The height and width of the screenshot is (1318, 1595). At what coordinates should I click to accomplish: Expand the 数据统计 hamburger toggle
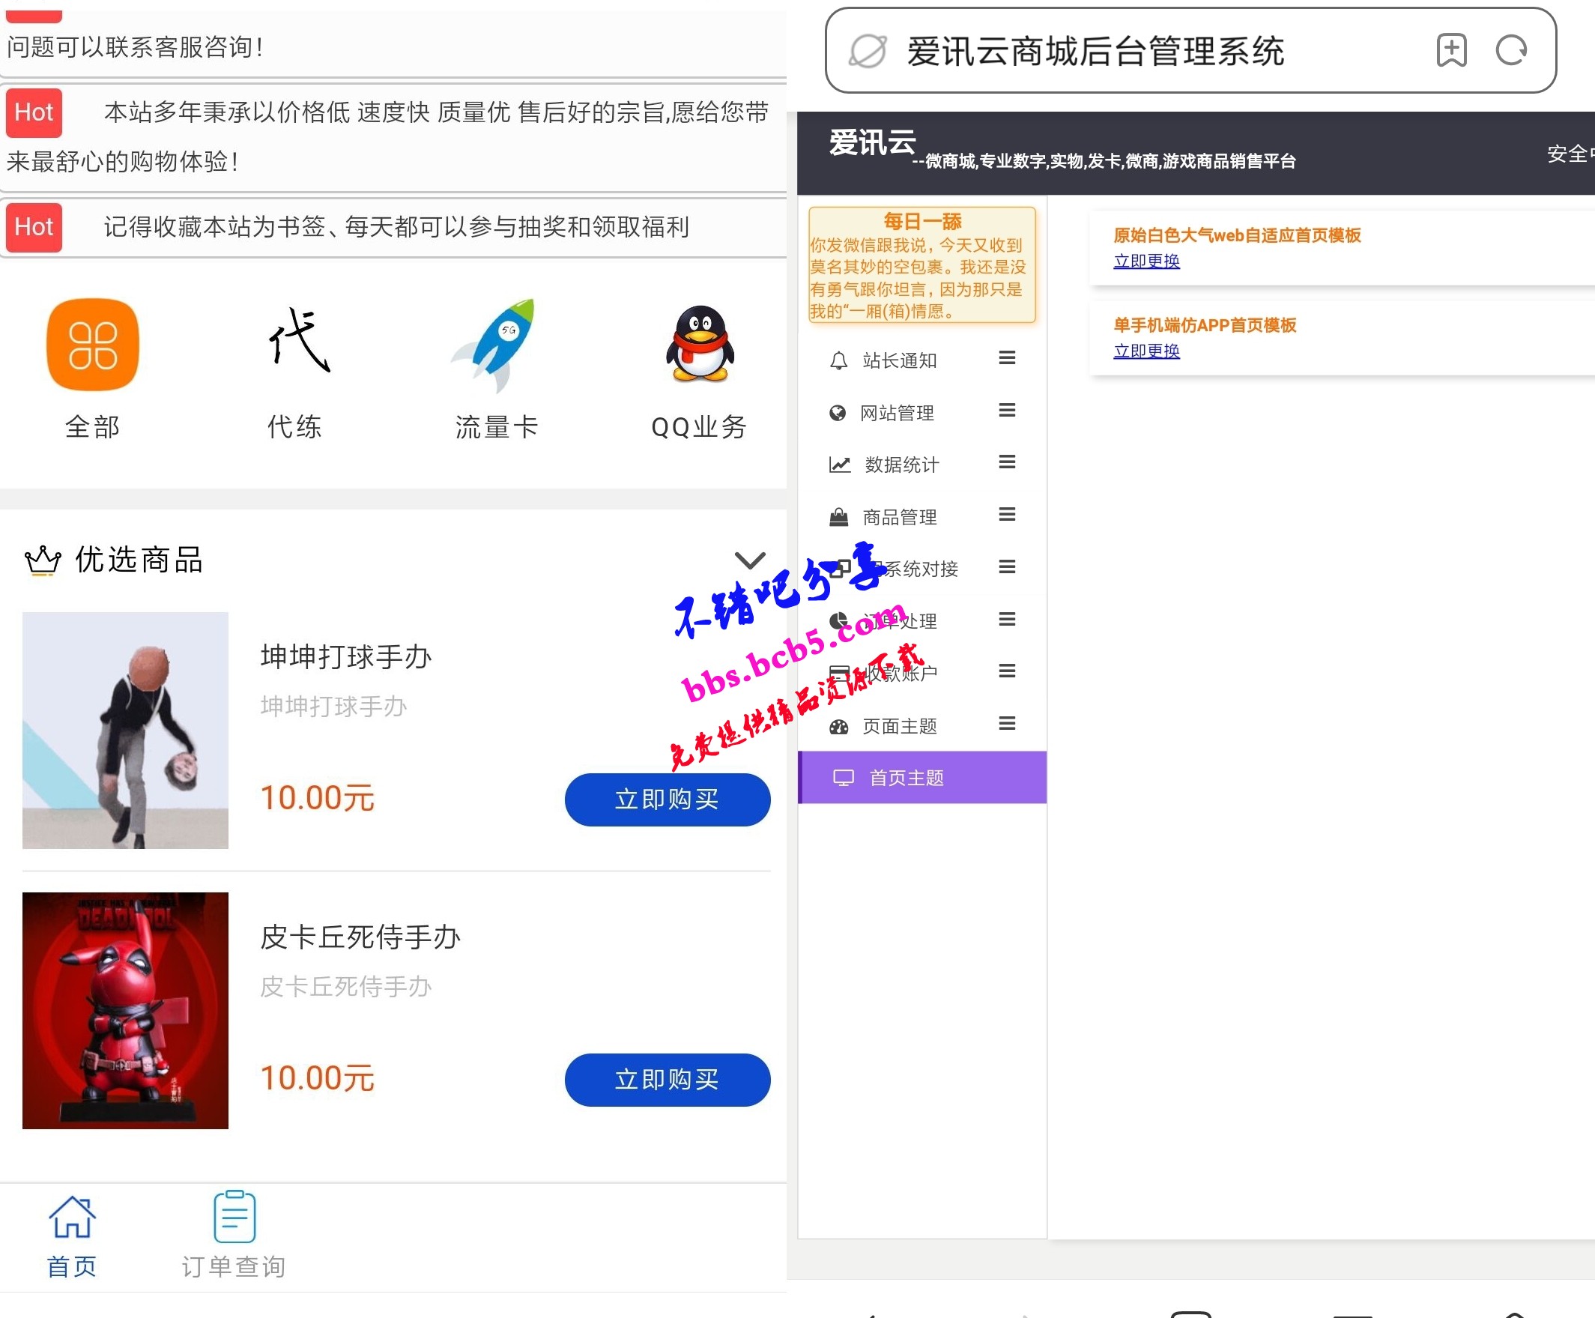point(1007,462)
